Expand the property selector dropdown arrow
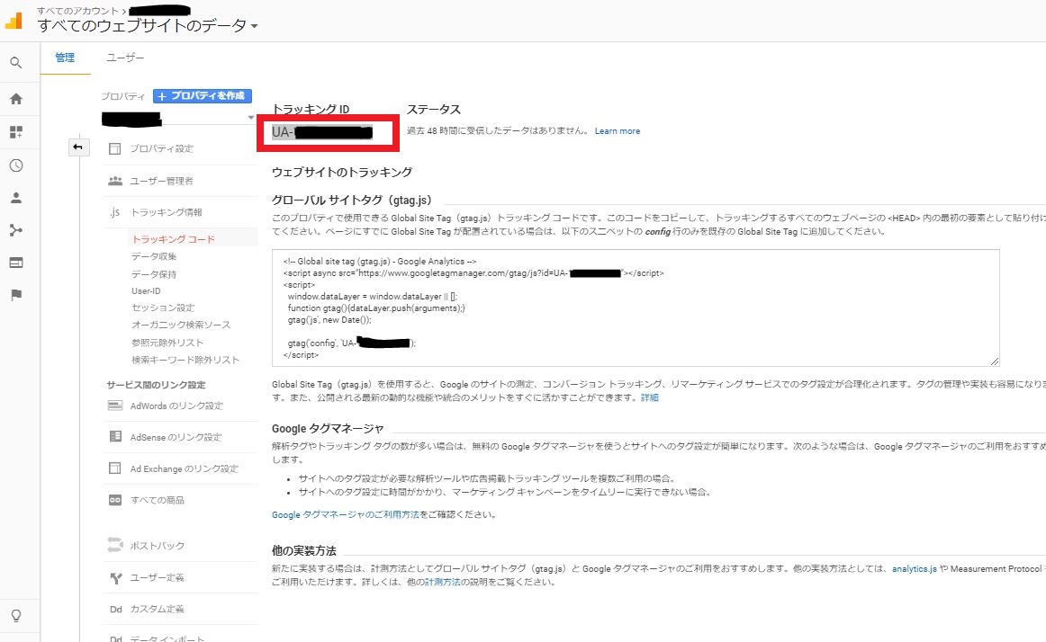Viewport: 1046px width, 642px height. (251, 118)
